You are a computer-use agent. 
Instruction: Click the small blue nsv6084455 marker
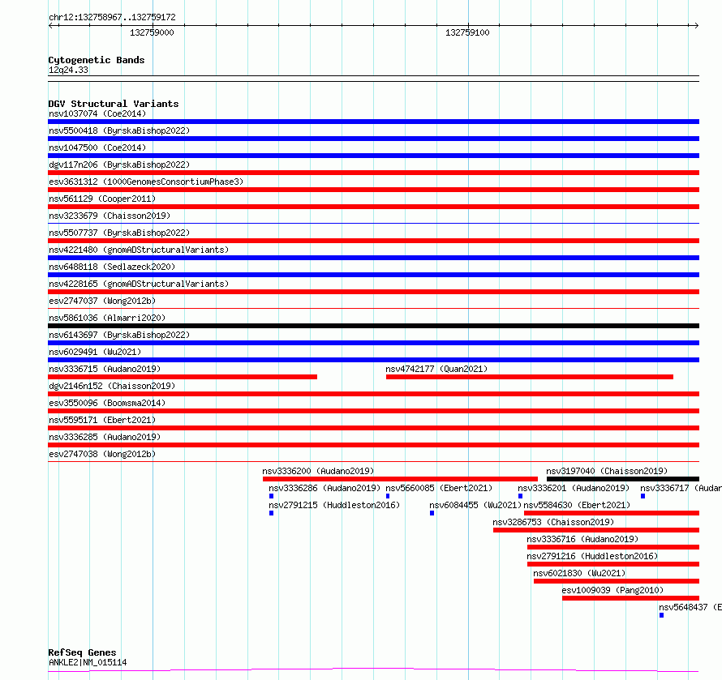pos(432,513)
